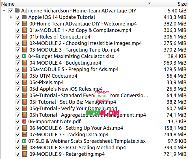This screenshot has height=159, width=188.
Task: Collapse the Adrienne Richardson root folder tree
Action: coord(4,10)
